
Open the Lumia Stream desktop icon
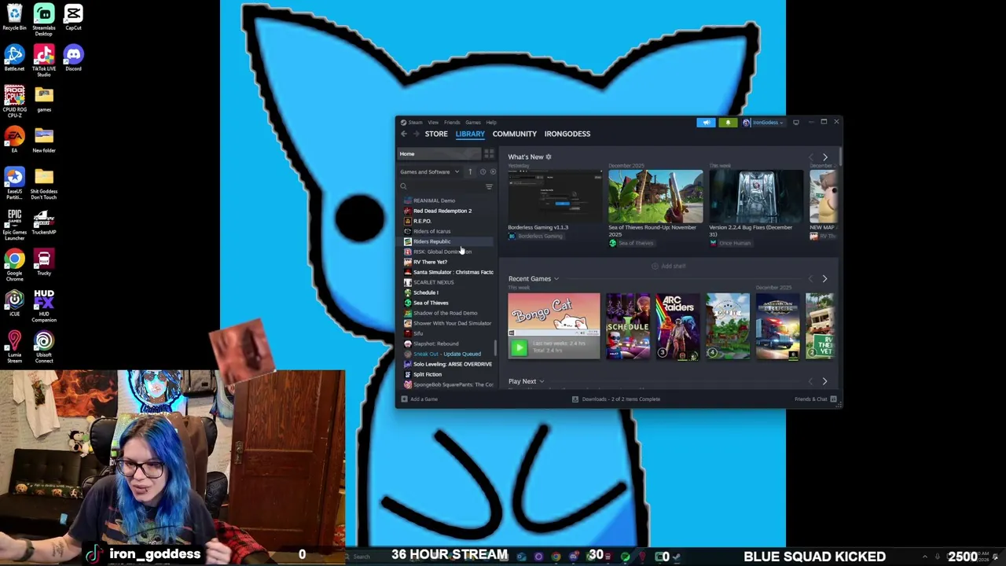click(x=14, y=346)
